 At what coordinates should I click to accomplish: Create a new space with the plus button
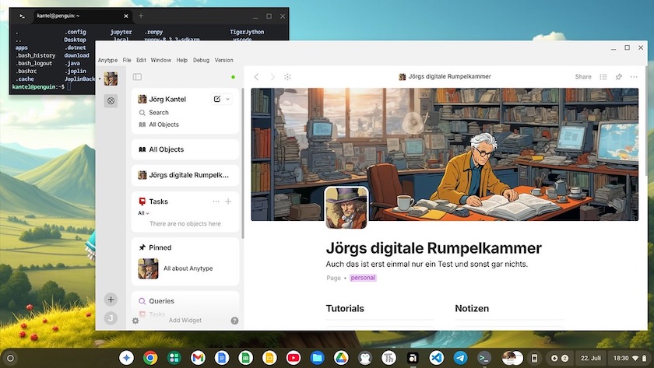tap(111, 300)
